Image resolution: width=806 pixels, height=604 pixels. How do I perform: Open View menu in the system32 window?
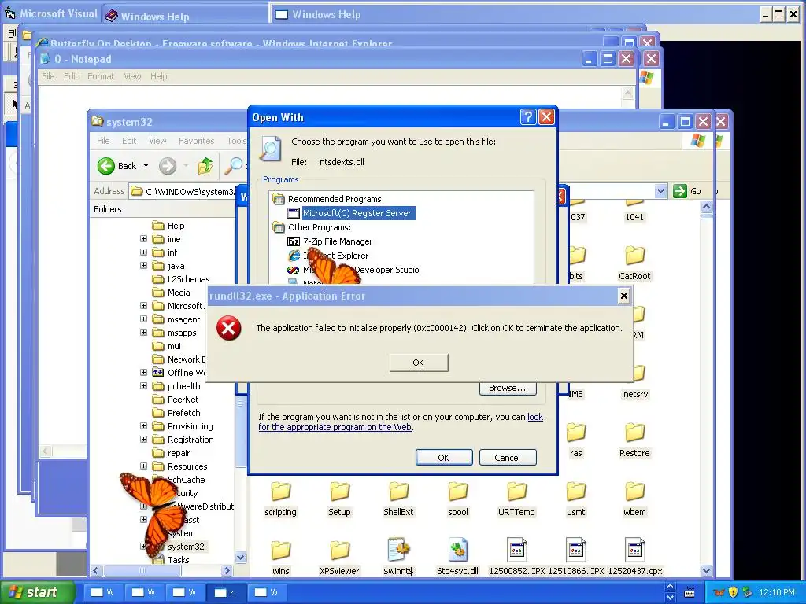click(157, 141)
